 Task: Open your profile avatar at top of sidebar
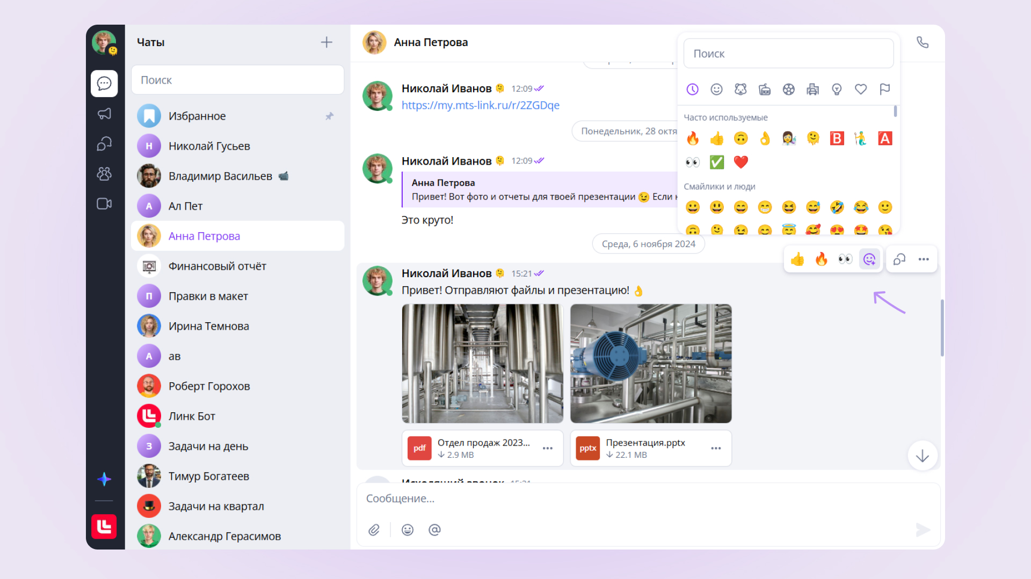click(104, 42)
